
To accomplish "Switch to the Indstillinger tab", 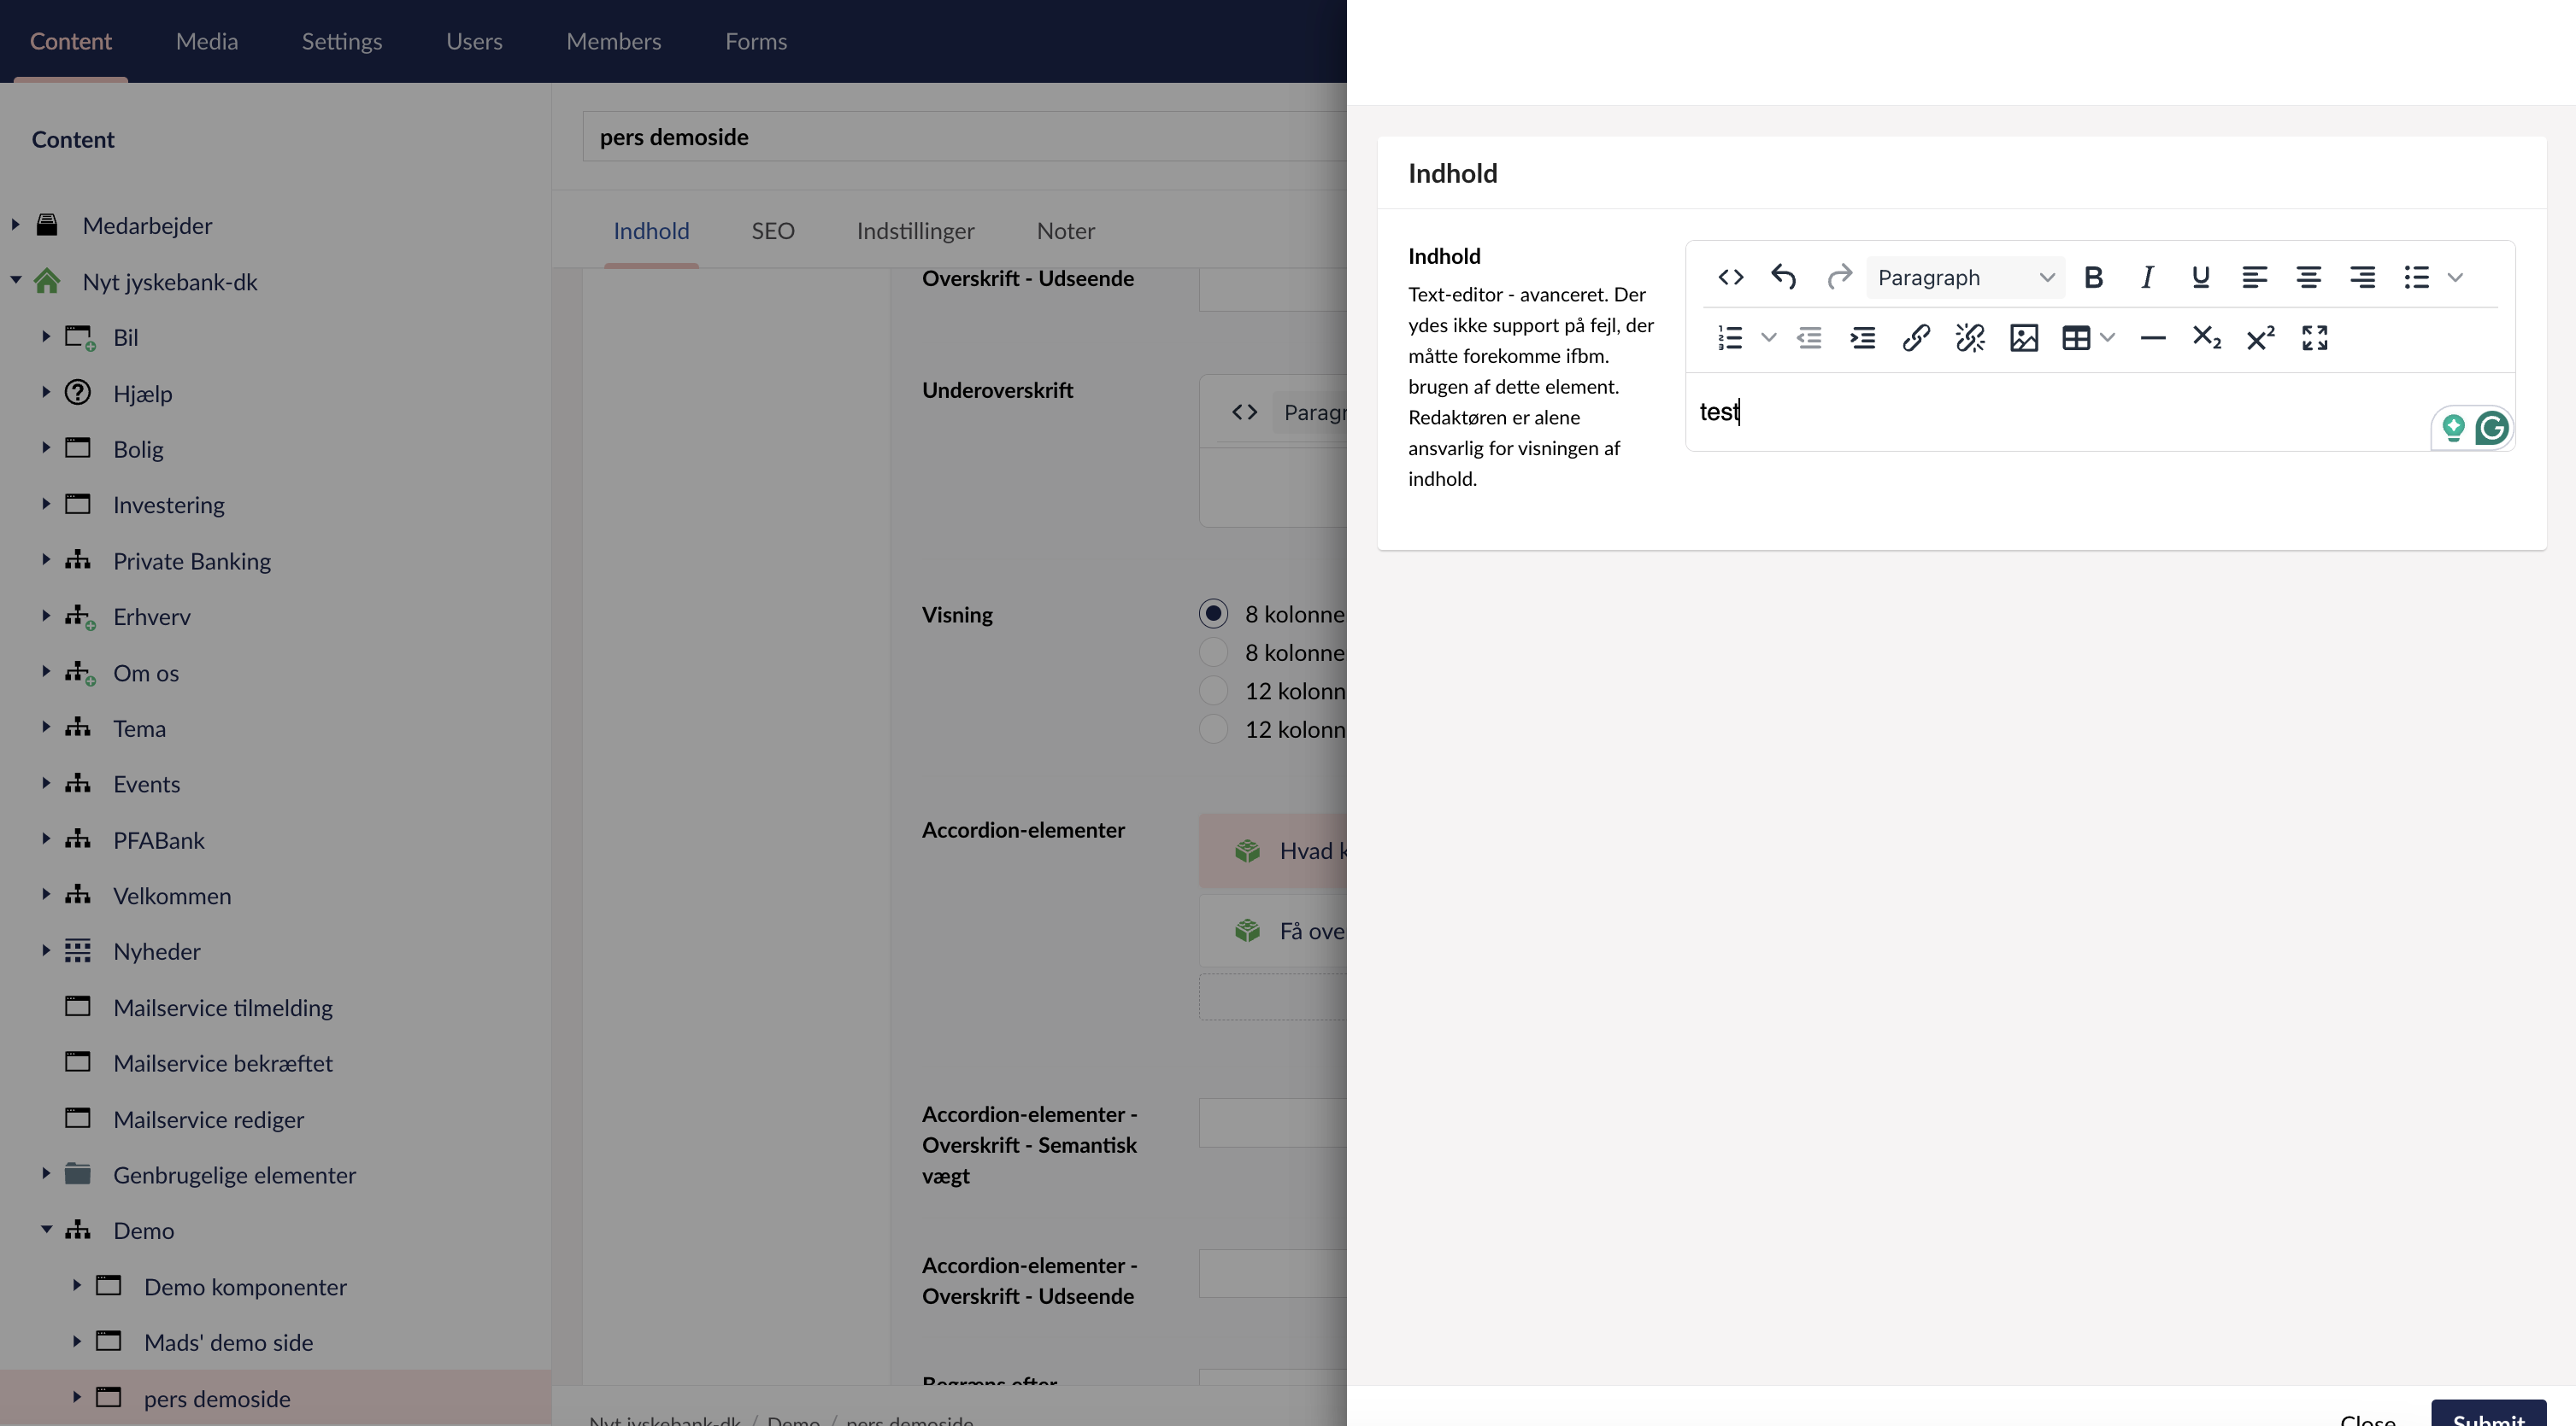I will click(915, 231).
